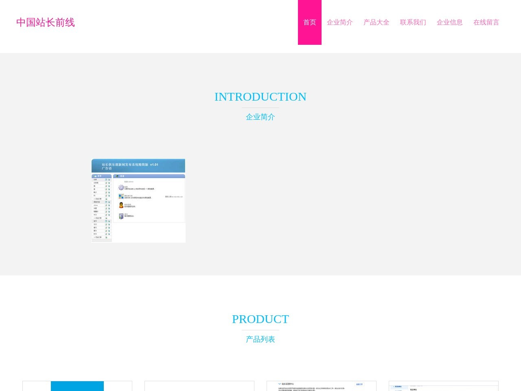
Task: Click the colorful grid icon in intro screenshot
Action: tap(121, 196)
